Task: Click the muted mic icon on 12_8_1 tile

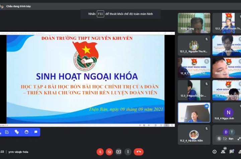Action: pyautogui.click(x=207, y=62)
